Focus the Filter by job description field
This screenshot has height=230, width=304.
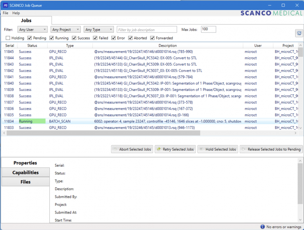tap(147, 30)
